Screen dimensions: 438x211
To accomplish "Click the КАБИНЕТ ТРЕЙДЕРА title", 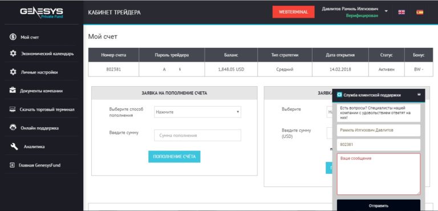I will pyautogui.click(x=114, y=13).
